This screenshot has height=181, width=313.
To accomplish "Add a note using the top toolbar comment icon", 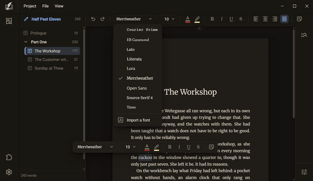I will tap(299, 19).
